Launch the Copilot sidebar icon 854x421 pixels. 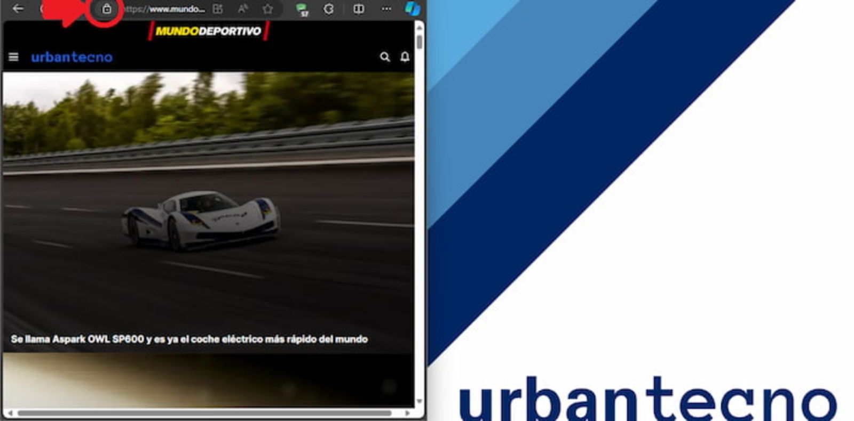point(412,9)
